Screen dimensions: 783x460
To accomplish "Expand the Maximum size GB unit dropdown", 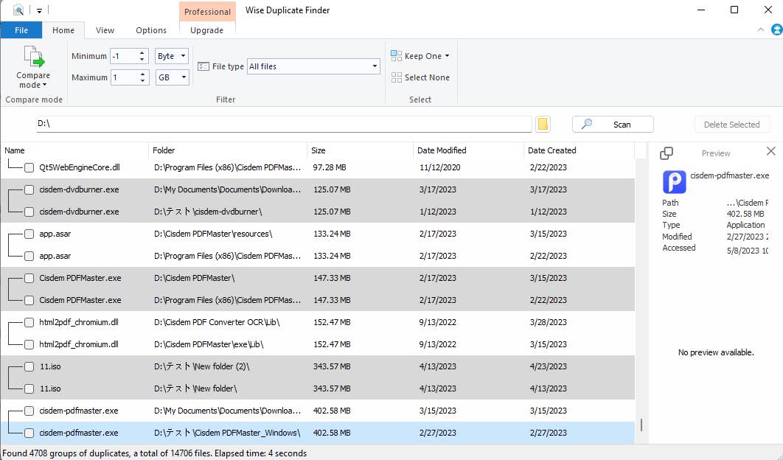I will pyautogui.click(x=173, y=77).
